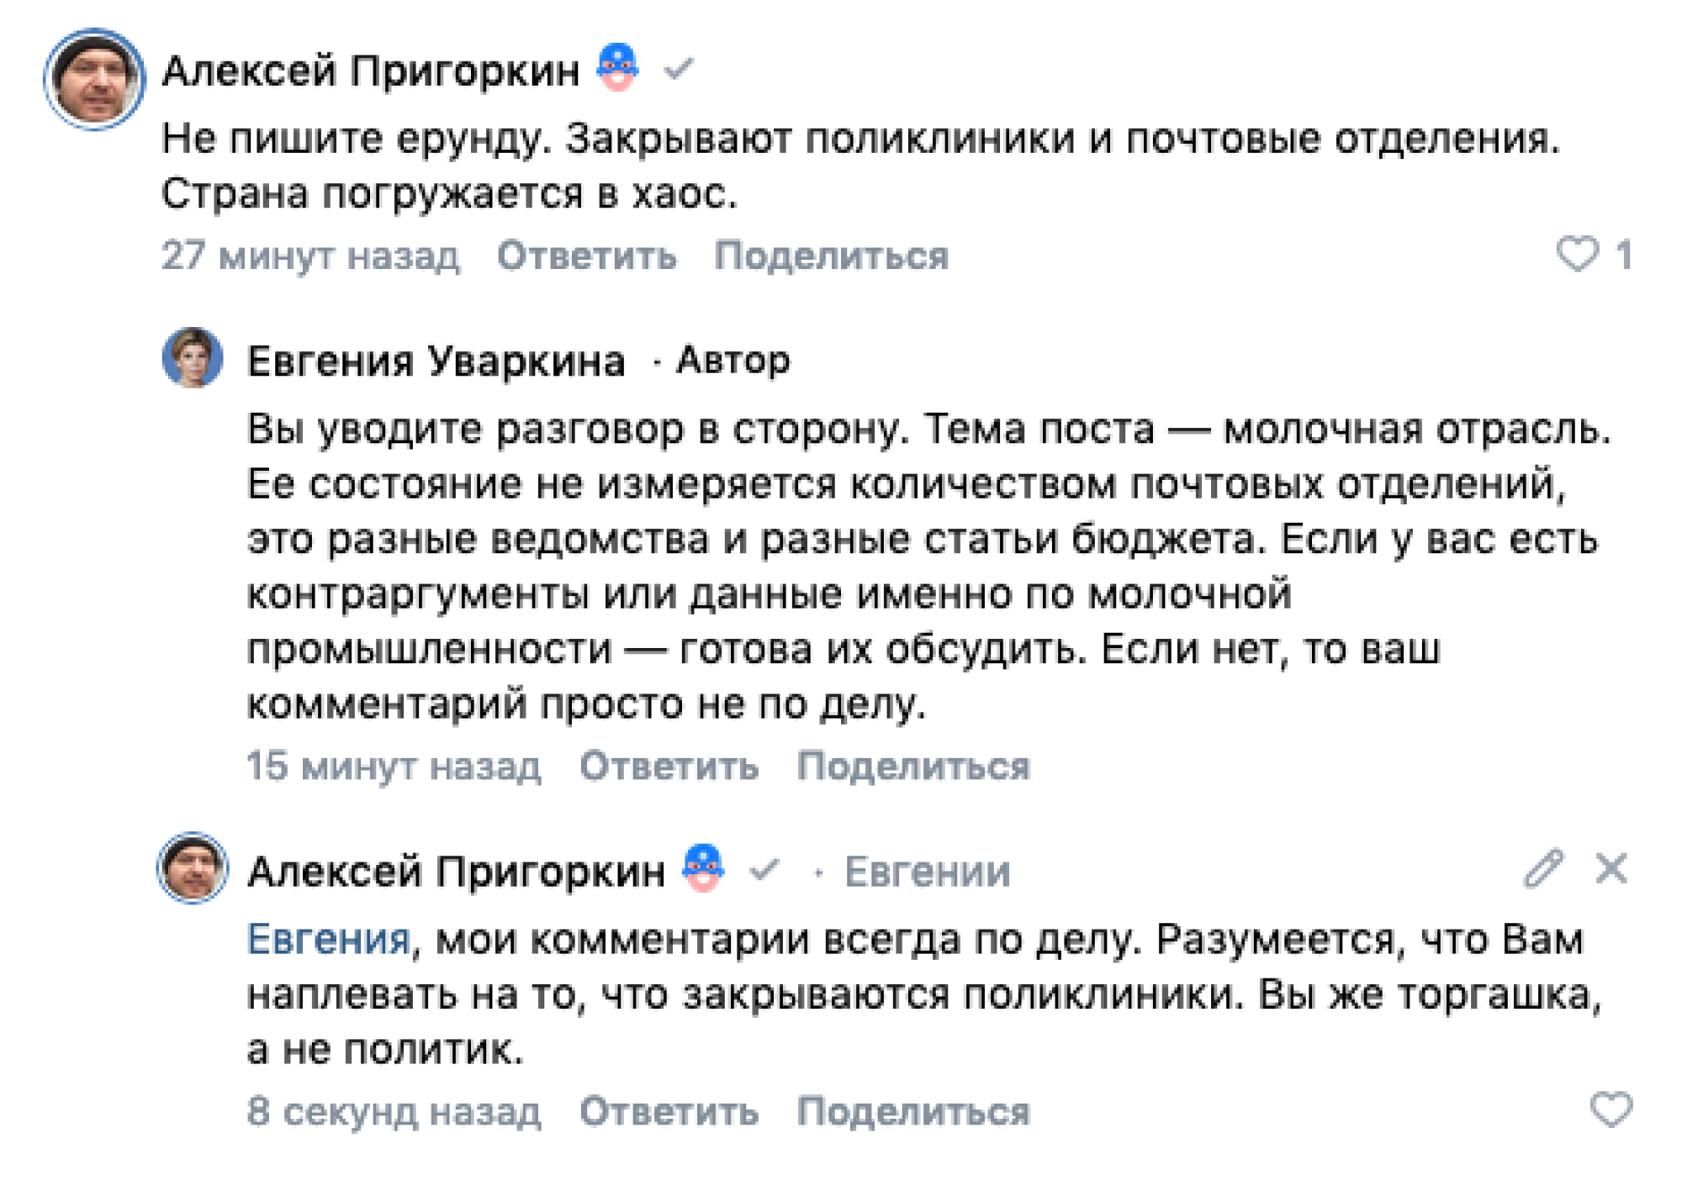This screenshot has width=1682, height=1186.
Task: Delete the last reply with the X icon
Action: click(x=1611, y=868)
